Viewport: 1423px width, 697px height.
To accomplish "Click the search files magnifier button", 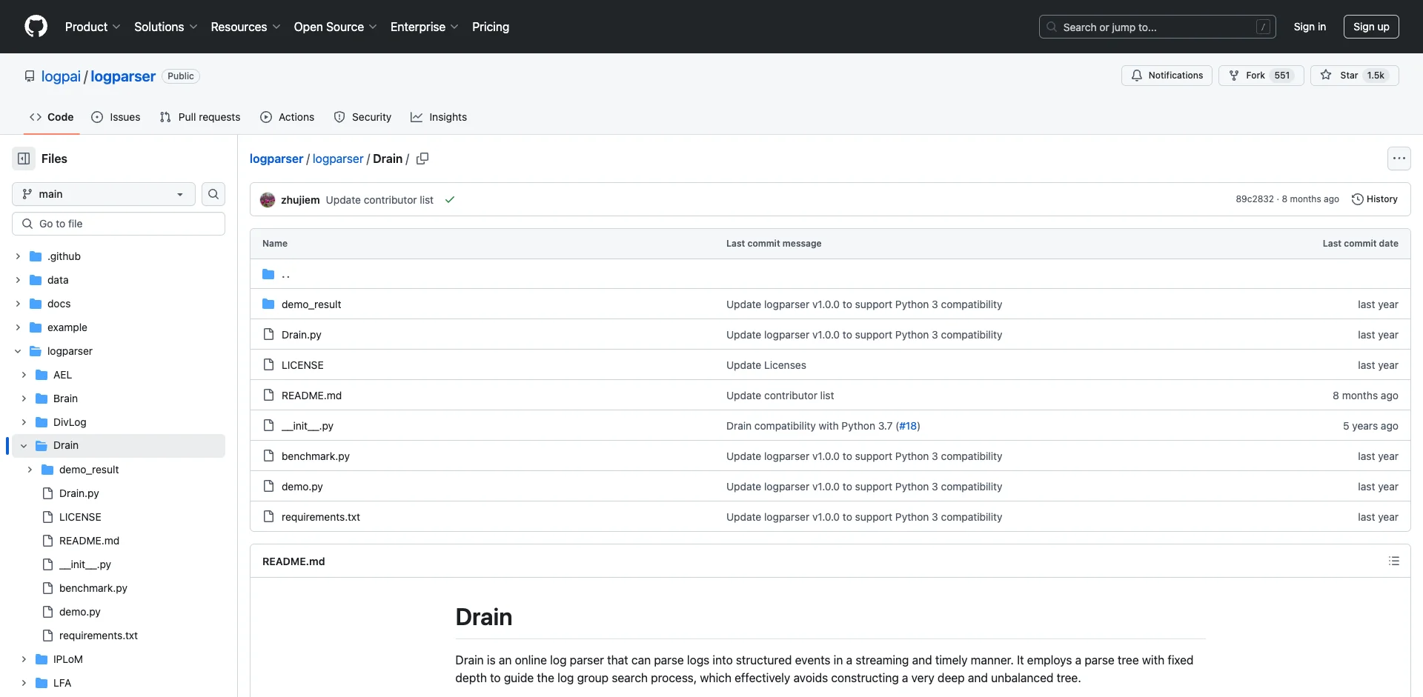I will [x=213, y=194].
